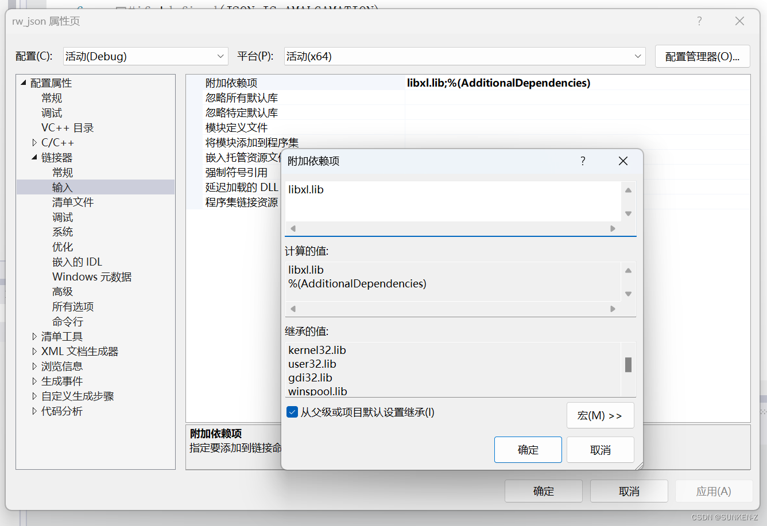The height and width of the screenshot is (526, 767).
Task: Expand the C/C++ tree node
Action: pos(34,142)
